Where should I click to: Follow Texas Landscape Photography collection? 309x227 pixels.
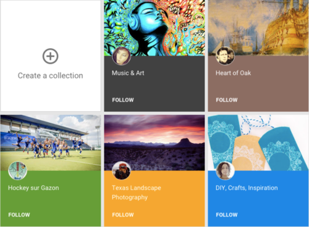pyautogui.click(x=123, y=215)
